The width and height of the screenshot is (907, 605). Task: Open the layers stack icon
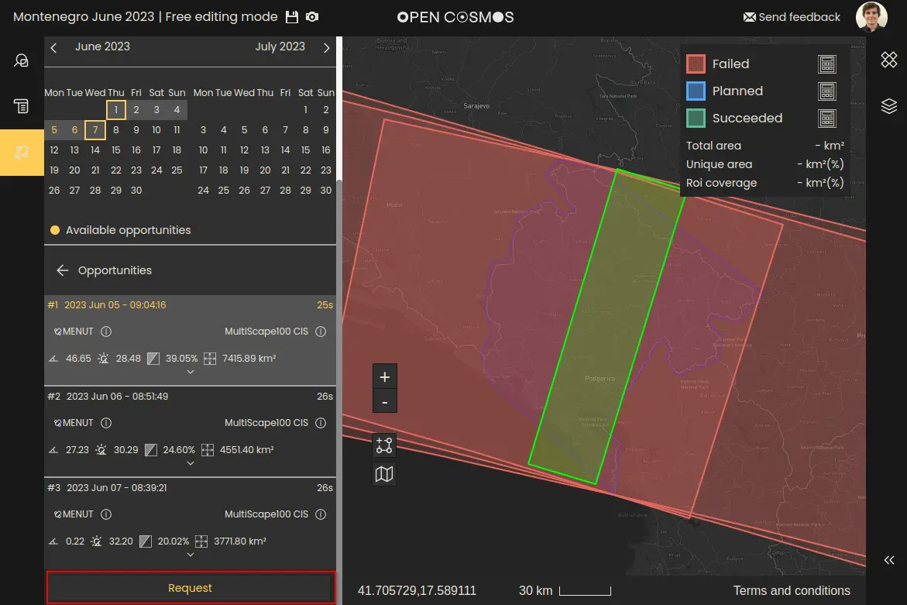click(888, 106)
